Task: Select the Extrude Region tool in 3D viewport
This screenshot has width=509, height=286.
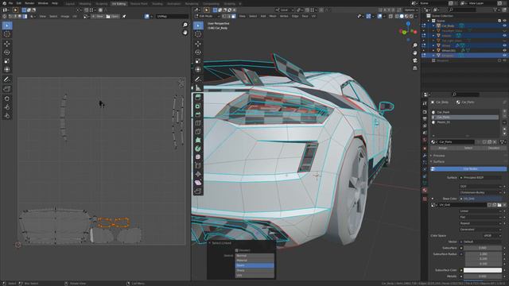Action: (x=198, y=97)
